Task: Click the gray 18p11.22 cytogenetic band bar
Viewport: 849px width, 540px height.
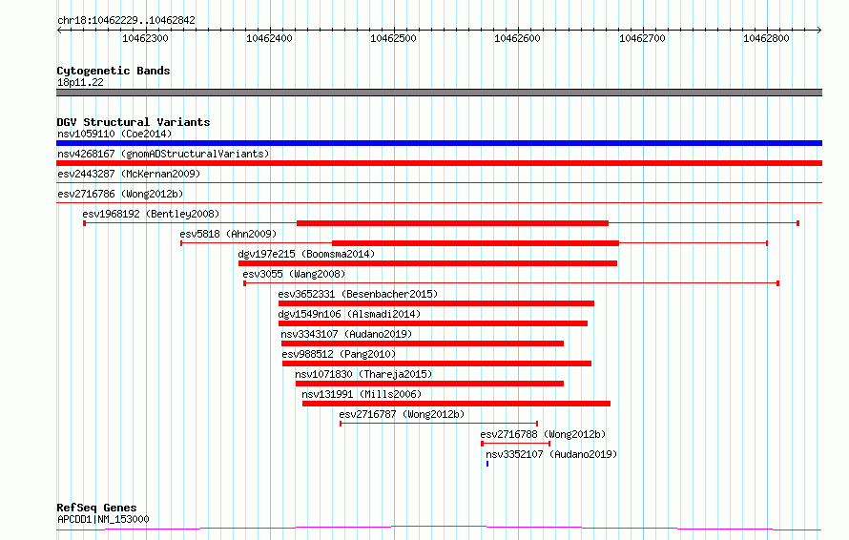Action: [439, 93]
